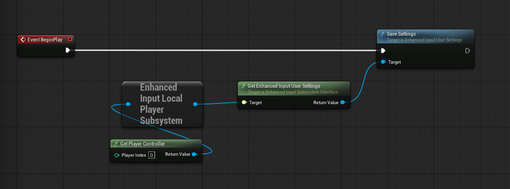The image size is (510, 189).
Task: Click the red delegate pin on Event BeginPlay
Action: (70, 39)
